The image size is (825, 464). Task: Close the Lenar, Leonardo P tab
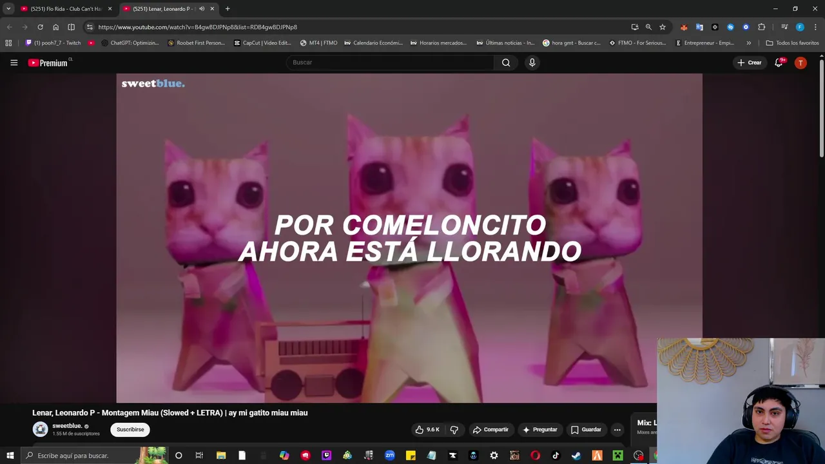click(x=212, y=9)
